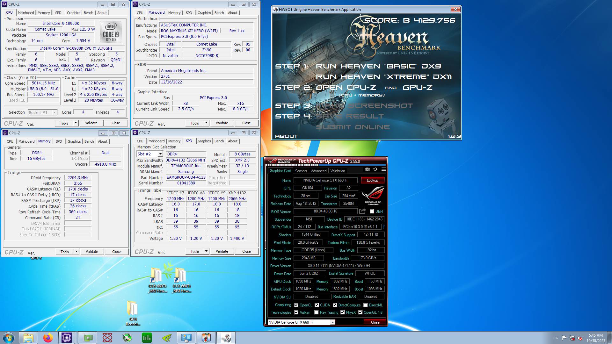Open About tab in CPU-Z SPD window
612x344 pixels.
(233, 141)
